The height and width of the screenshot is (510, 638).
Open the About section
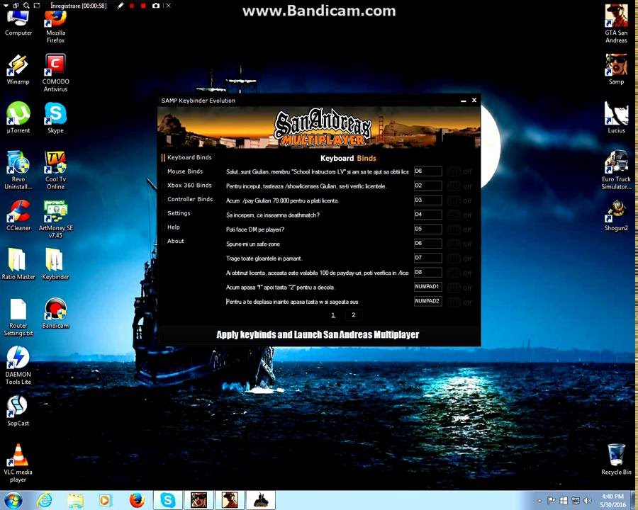pos(175,241)
